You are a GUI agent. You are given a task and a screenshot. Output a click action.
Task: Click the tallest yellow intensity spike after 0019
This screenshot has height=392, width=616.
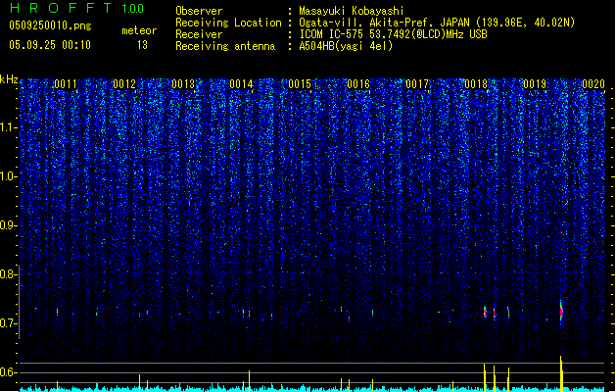click(561, 373)
